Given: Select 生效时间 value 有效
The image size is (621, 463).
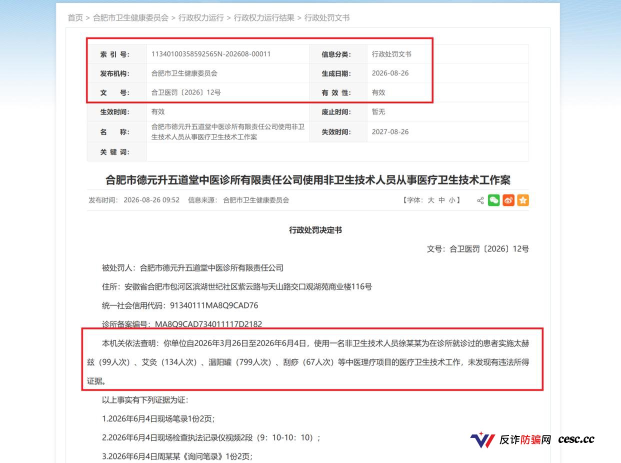Looking at the screenshot, I should (158, 111).
